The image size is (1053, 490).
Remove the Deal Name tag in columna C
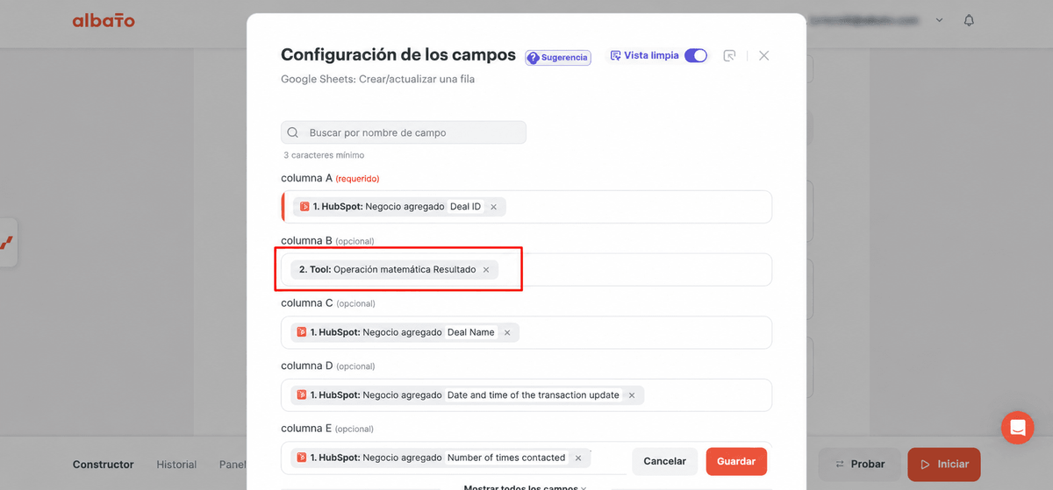[506, 333]
